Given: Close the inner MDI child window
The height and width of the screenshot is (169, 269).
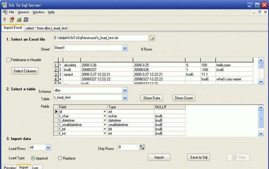Looking at the screenshot, I should pyautogui.click(x=265, y=12).
